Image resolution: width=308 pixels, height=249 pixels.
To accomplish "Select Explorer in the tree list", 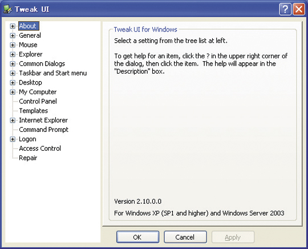I will coord(31,54).
